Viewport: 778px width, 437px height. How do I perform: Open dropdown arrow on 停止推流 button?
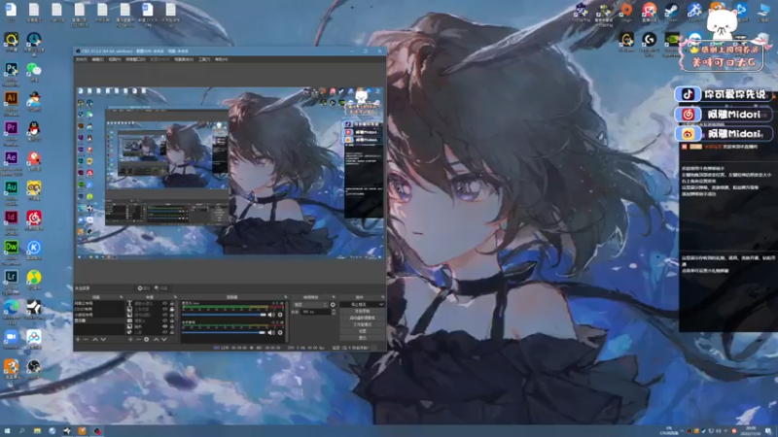pos(381,304)
